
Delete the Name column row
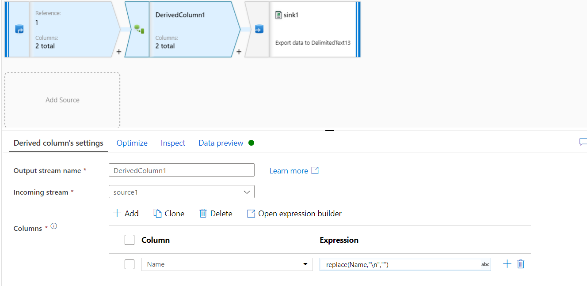pyautogui.click(x=521, y=264)
